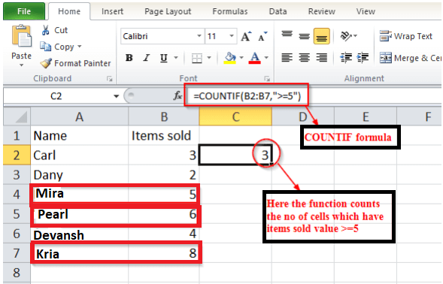
Task: Toggle Italic formatting
Action: (146, 58)
